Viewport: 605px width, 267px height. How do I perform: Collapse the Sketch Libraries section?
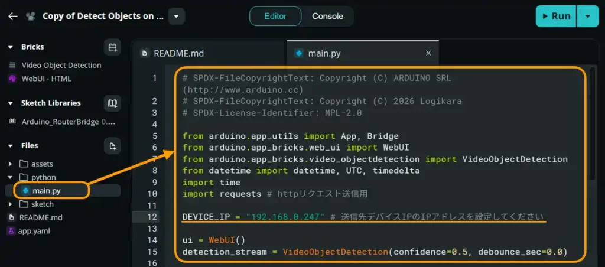click(11, 103)
